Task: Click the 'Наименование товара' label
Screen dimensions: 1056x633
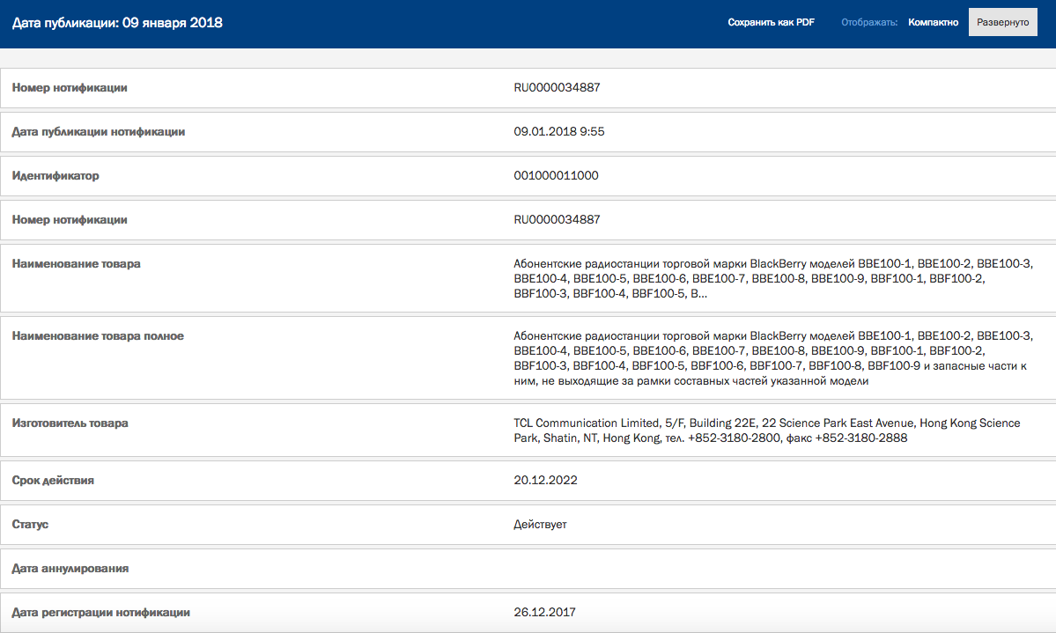Action: point(76,264)
